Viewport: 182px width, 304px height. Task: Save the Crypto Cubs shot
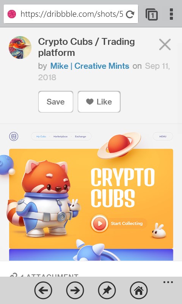pos(56,102)
